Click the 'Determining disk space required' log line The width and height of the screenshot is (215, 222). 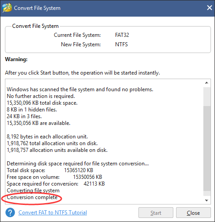pos(78,164)
